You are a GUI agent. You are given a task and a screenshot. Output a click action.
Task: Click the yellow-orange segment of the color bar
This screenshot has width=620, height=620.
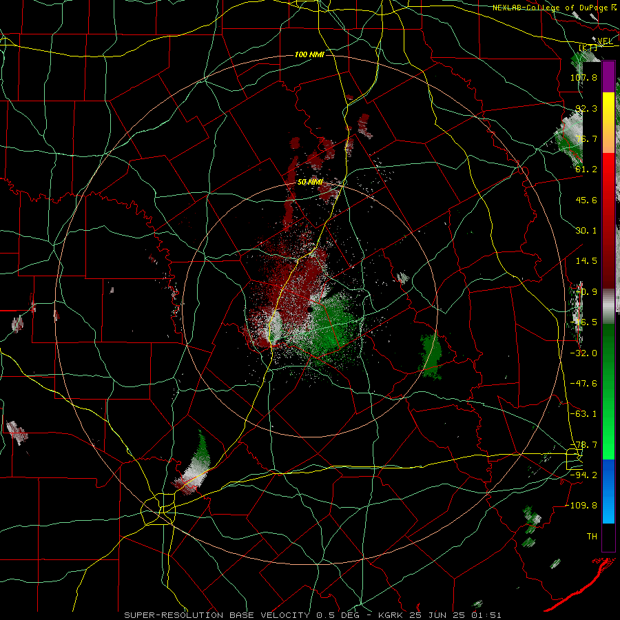point(608,123)
